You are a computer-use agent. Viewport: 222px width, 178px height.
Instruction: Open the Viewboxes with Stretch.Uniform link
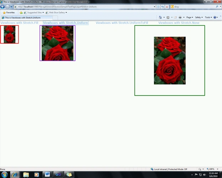[x=66, y=23]
